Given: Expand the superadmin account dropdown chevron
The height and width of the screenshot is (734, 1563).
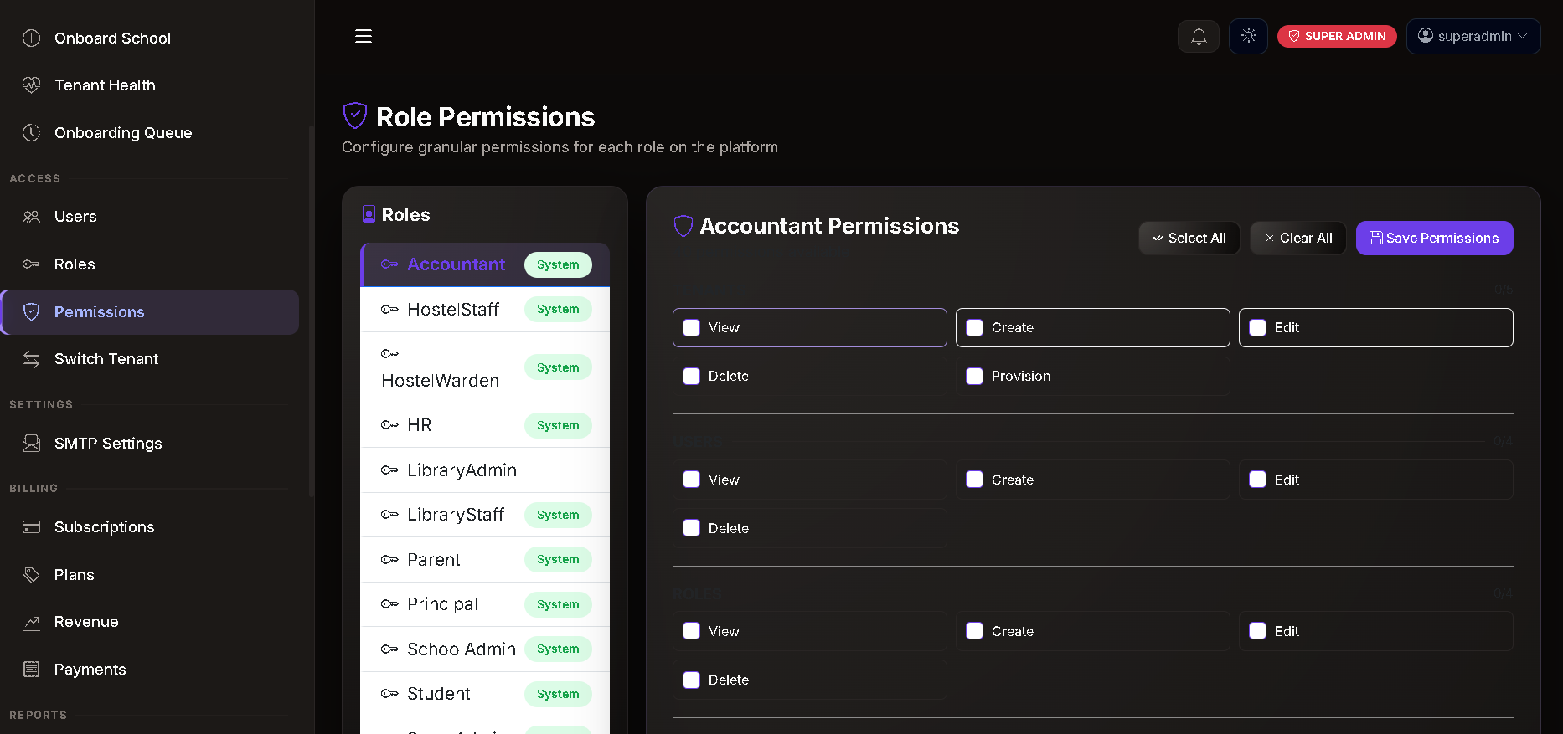Looking at the screenshot, I should pyautogui.click(x=1523, y=36).
